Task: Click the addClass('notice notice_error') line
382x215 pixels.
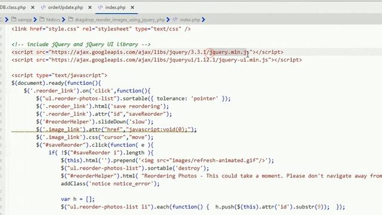Action: (110, 184)
